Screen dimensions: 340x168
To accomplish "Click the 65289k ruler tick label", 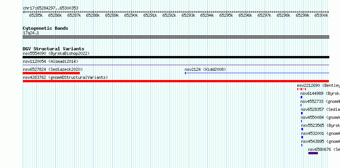I will [112, 15].
